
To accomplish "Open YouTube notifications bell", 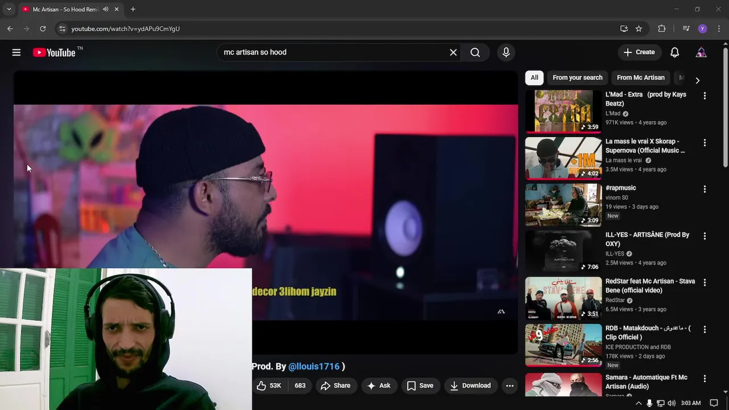I will pos(674,52).
